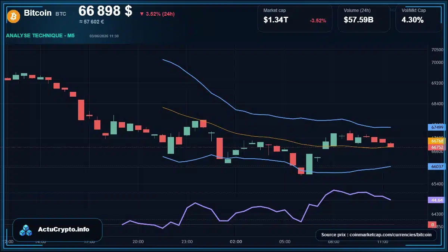Click the "-3.52%" market cap change
The width and height of the screenshot is (448, 252).
pyautogui.click(x=318, y=21)
